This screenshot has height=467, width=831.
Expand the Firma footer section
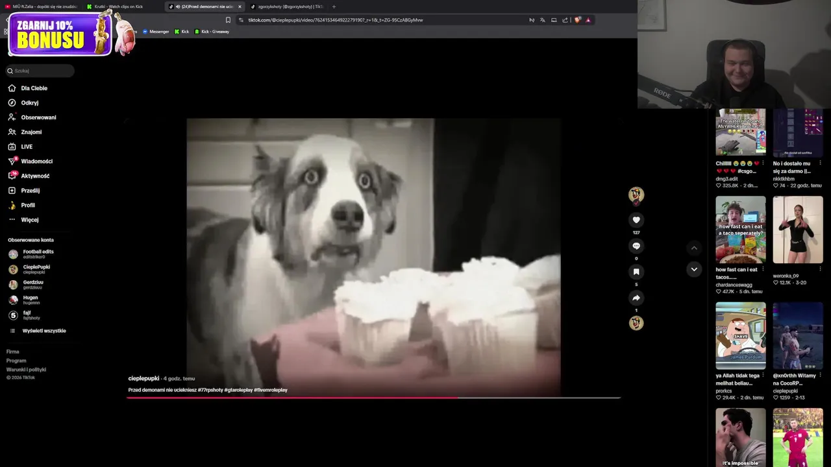[13, 352]
